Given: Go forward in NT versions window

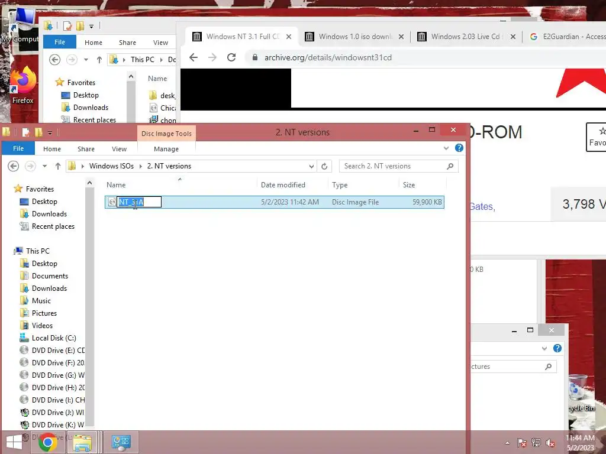Looking at the screenshot, I should pos(30,166).
